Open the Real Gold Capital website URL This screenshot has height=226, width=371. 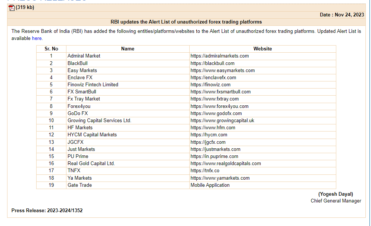coord(225,163)
